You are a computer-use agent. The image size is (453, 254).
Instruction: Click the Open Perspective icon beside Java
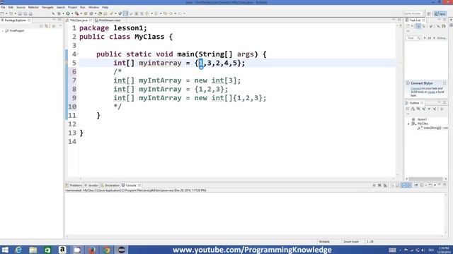click(429, 13)
